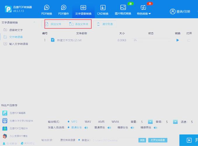Choose the 情感女生 voice
Image resolution: width=198 pixels, height=146 pixels.
[123, 128]
